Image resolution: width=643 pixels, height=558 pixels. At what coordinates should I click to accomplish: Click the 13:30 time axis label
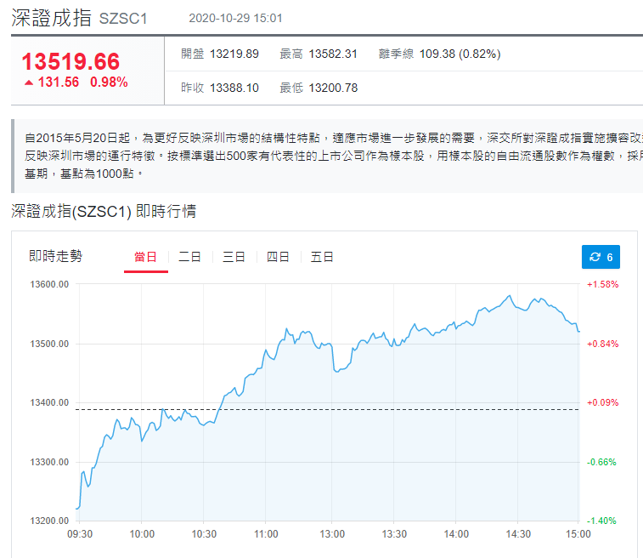point(394,534)
